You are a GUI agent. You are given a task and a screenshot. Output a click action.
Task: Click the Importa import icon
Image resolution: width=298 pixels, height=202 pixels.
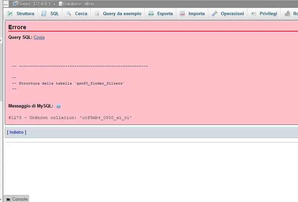[x=182, y=14]
